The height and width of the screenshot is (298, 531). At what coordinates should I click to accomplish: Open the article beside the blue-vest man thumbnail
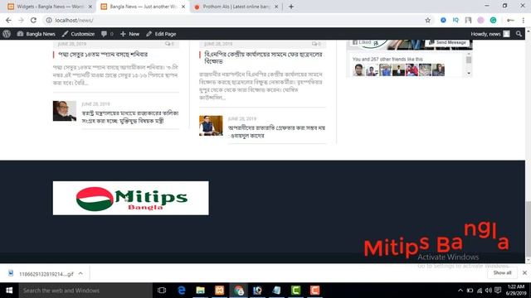click(x=276, y=132)
